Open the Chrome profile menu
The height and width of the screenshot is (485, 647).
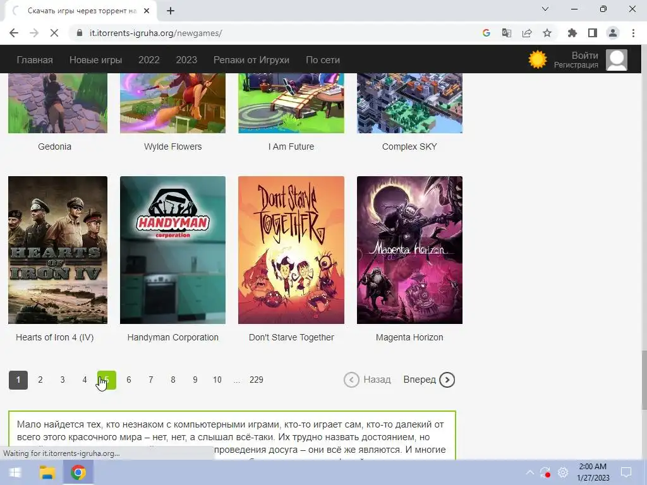click(x=613, y=33)
